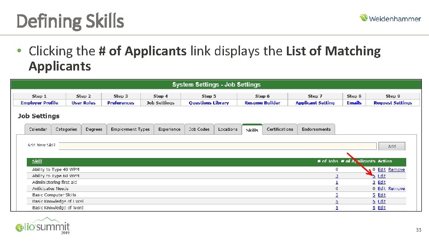Edit the Basic Knowledge of Word skill

click(382, 208)
